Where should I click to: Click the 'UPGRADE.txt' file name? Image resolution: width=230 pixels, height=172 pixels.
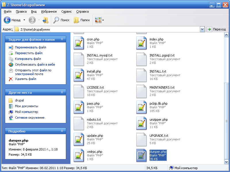[159, 136]
